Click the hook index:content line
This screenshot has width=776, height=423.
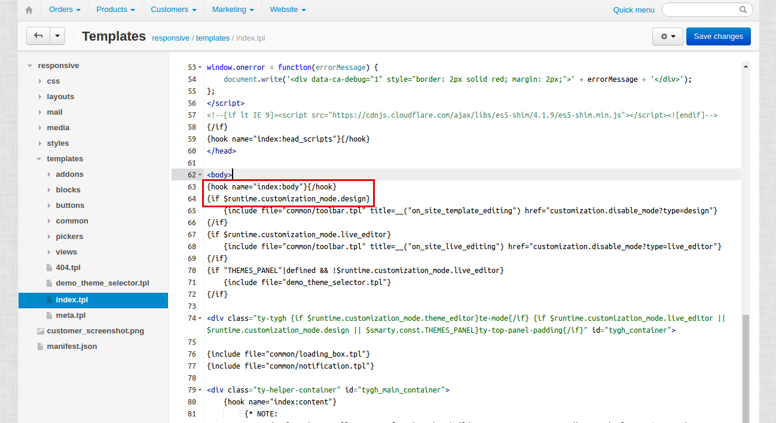pyautogui.click(x=280, y=402)
